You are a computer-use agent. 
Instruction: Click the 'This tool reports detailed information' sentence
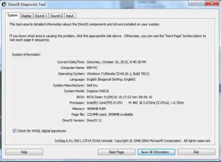click(85, 24)
